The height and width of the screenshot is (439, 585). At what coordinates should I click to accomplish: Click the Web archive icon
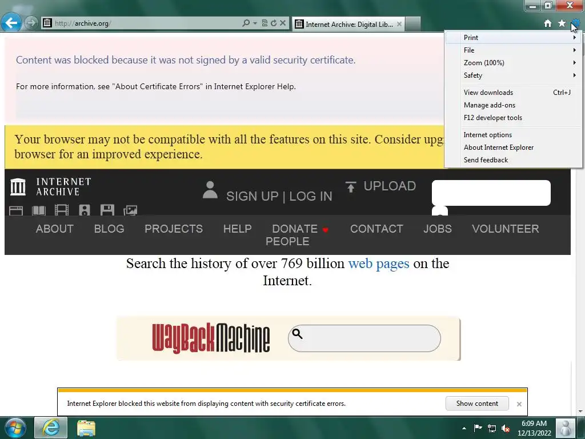[x=16, y=210]
